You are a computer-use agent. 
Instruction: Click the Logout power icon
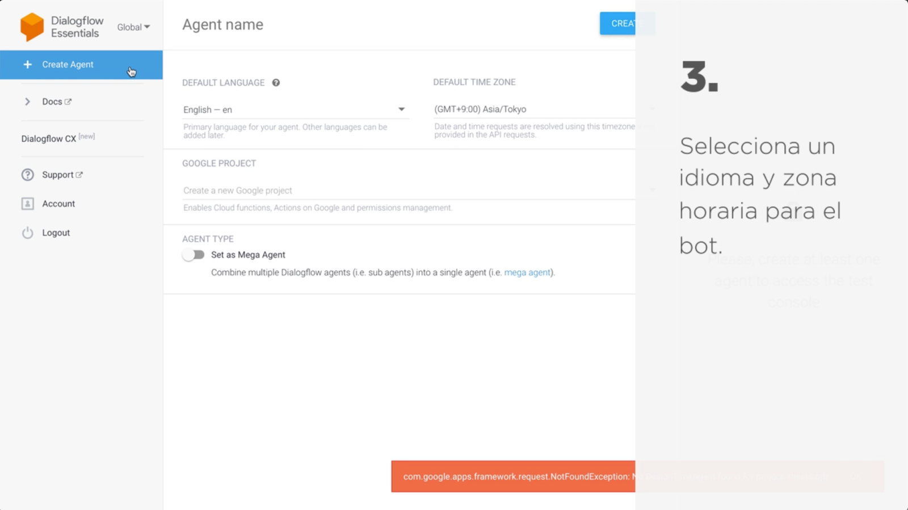(27, 233)
